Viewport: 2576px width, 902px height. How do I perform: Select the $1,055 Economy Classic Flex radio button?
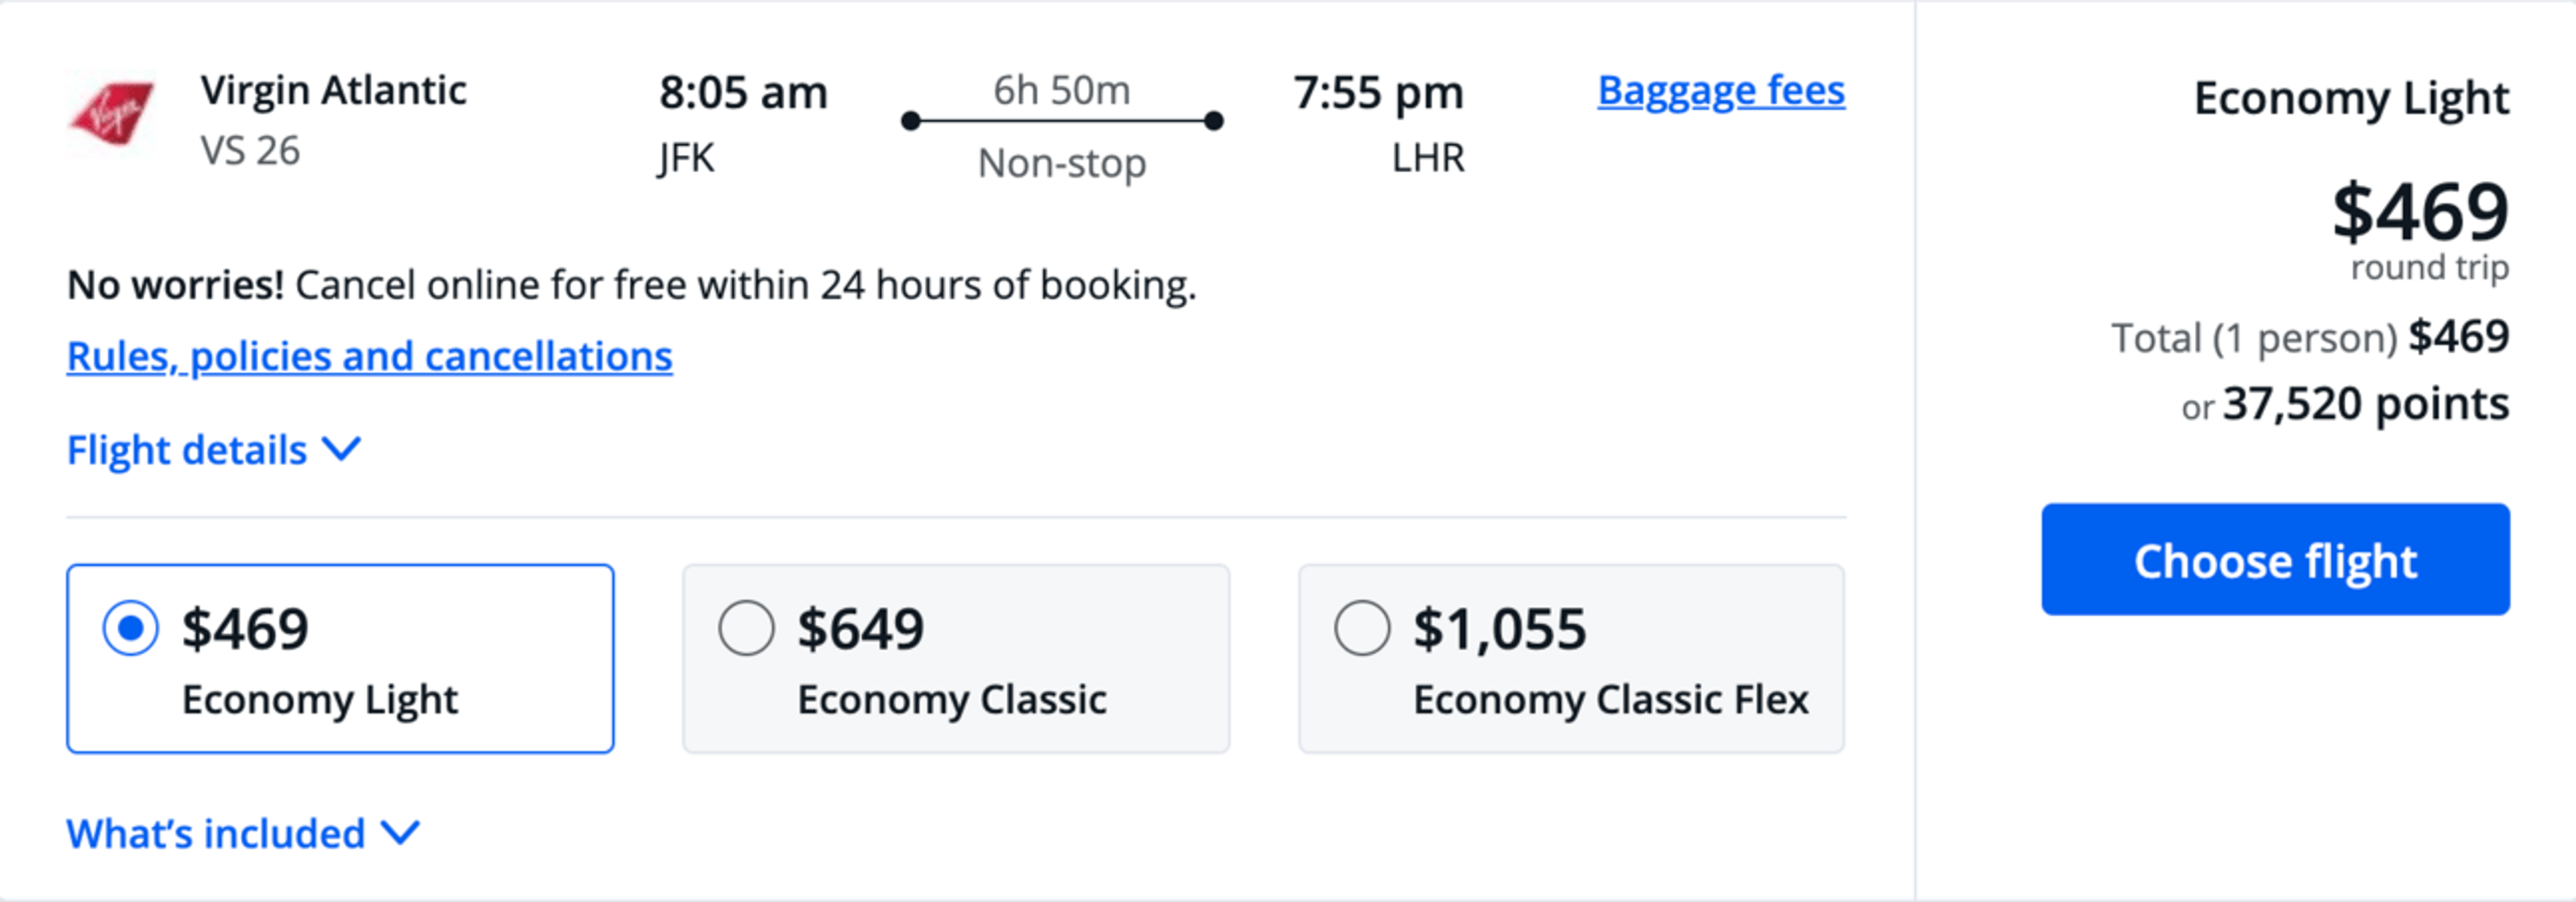coord(1362,629)
